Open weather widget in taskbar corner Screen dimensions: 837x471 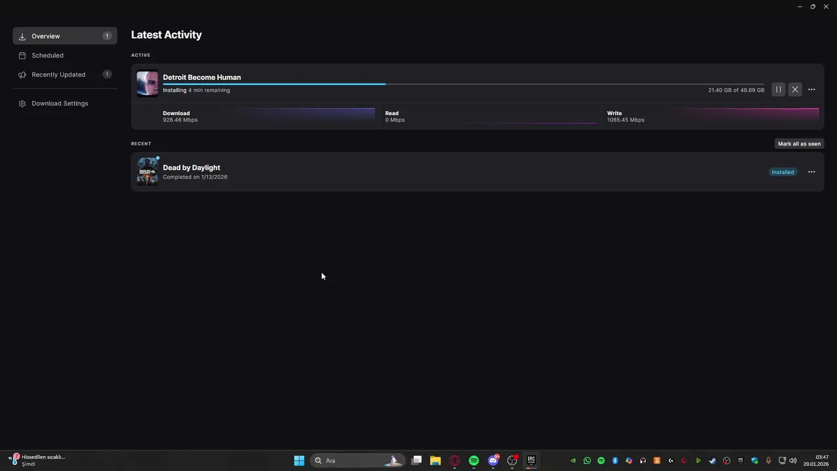click(37, 461)
